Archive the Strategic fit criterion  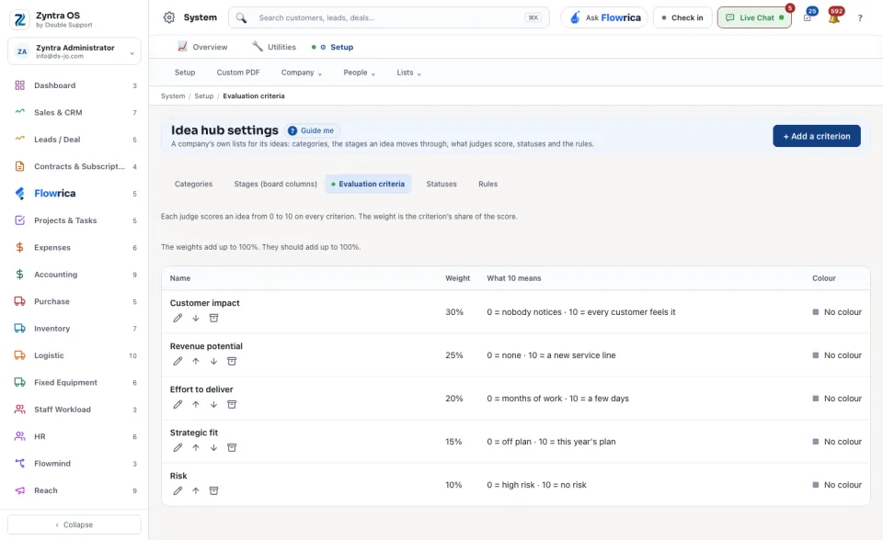click(232, 448)
